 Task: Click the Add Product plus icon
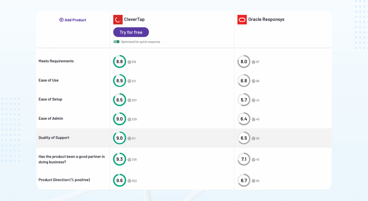tap(61, 20)
